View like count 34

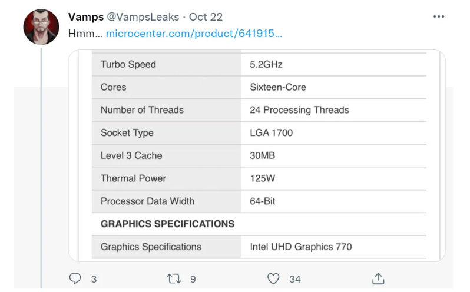(x=295, y=279)
